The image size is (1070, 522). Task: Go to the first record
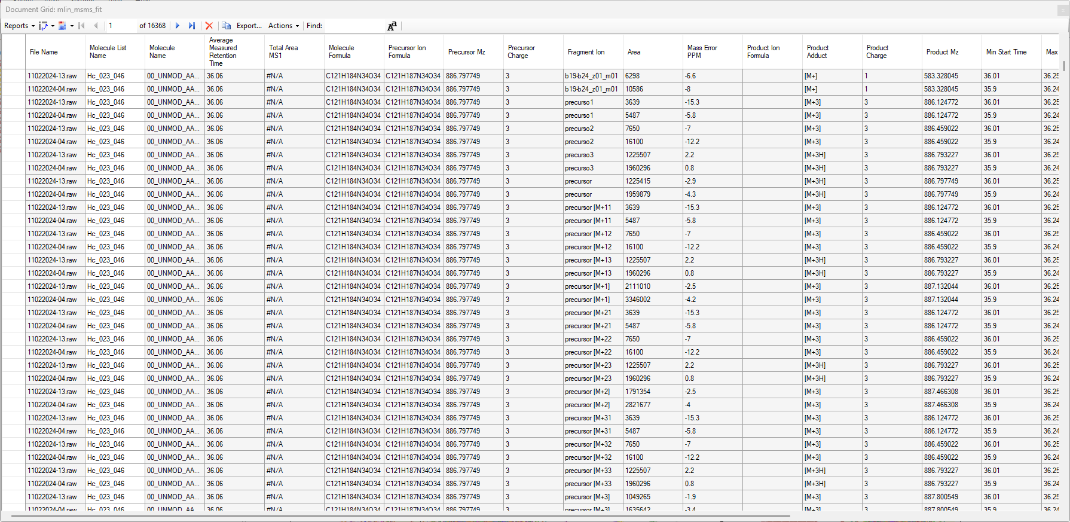[x=82, y=26]
